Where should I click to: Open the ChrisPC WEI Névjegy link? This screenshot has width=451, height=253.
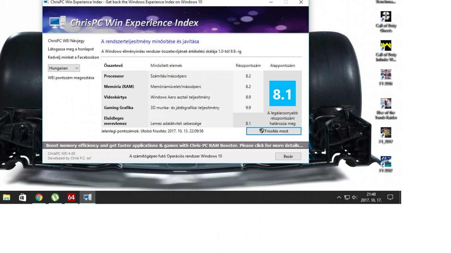(66, 41)
